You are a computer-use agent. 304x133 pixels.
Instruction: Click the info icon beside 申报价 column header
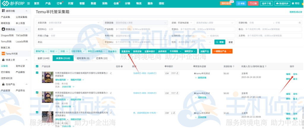click(166, 66)
